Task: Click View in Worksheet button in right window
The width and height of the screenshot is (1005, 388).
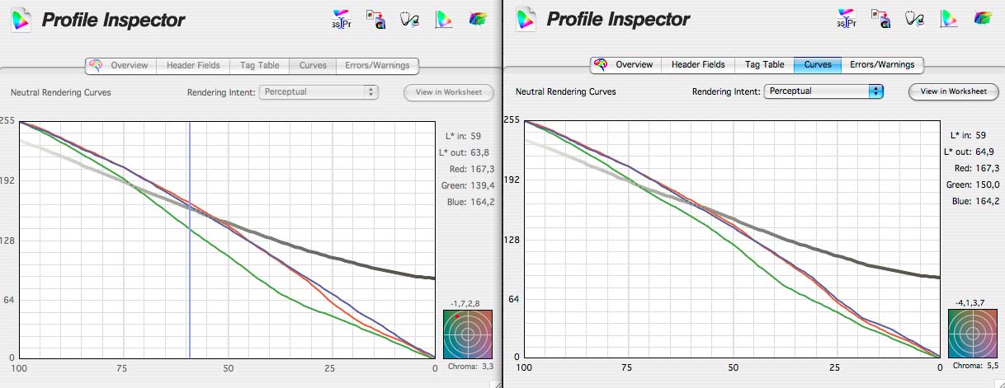Action: (x=954, y=91)
